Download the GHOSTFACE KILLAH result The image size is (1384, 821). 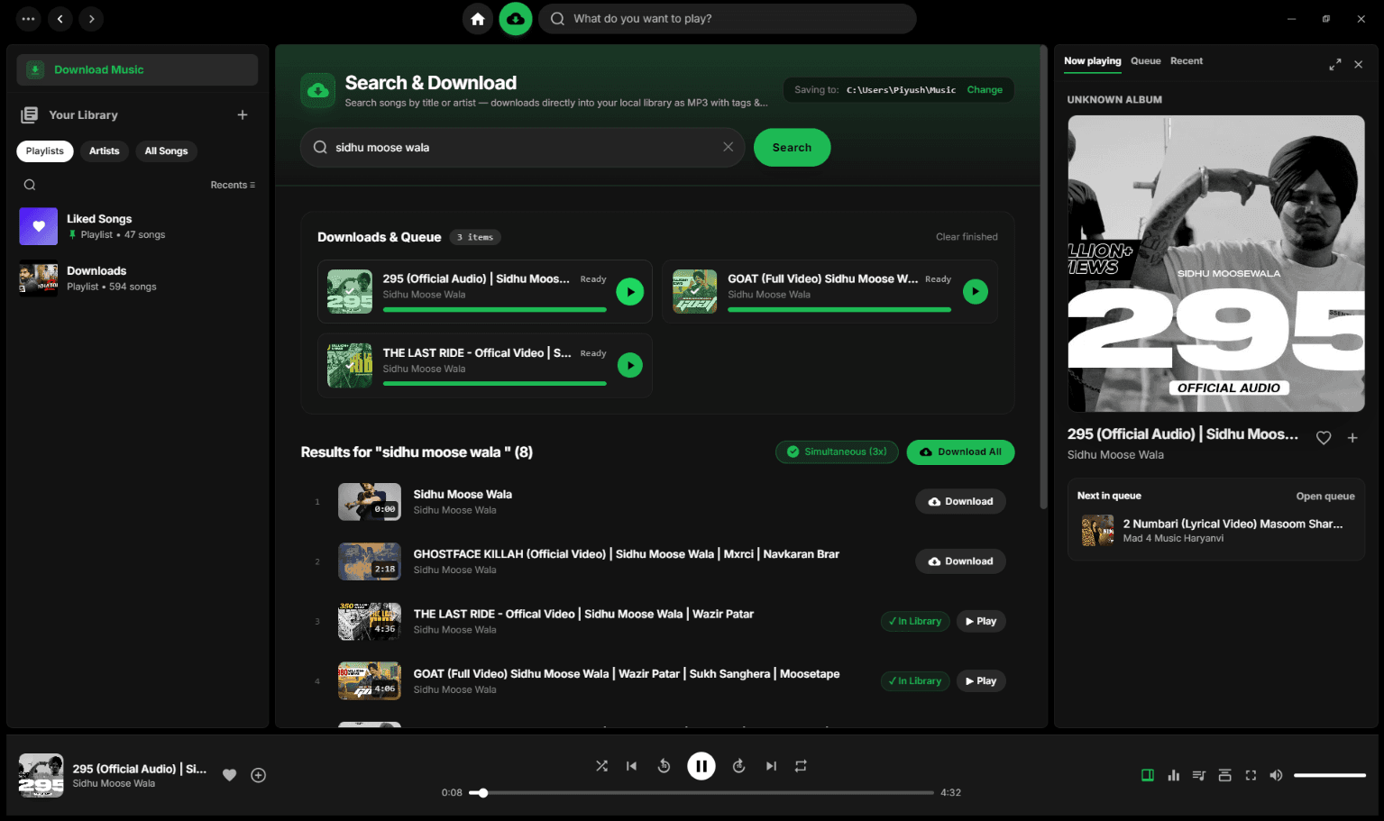pos(960,561)
